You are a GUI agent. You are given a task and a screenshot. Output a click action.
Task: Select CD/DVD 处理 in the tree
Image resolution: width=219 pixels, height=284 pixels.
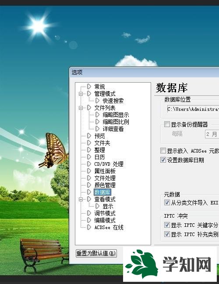[109, 164]
